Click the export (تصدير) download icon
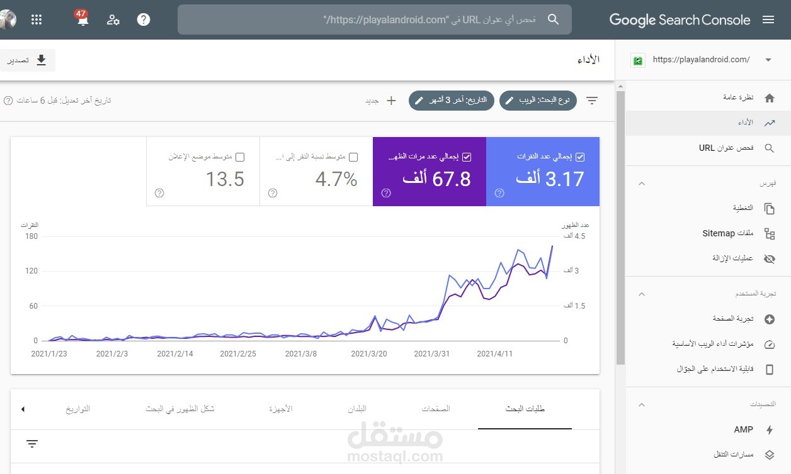 coord(42,60)
